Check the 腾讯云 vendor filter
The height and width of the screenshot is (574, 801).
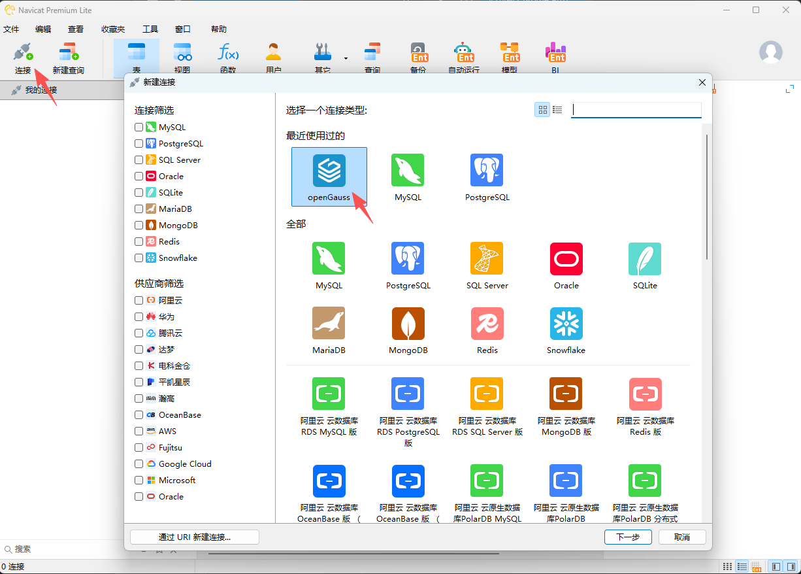pyautogui.click(x=139, y=333)
